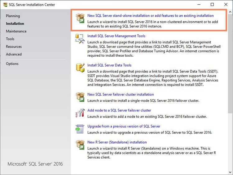Viewport: 233px width, 175px height.
Task: Launch New SQL Server stand-alone installation link
Action: [x=151, y=15]
